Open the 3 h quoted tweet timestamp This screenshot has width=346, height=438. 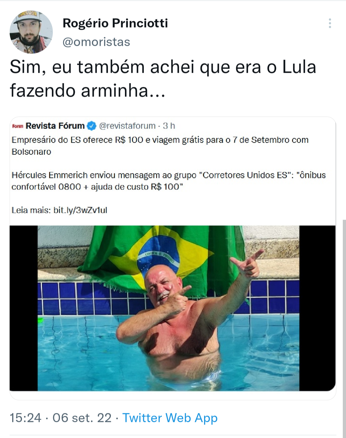169,126
